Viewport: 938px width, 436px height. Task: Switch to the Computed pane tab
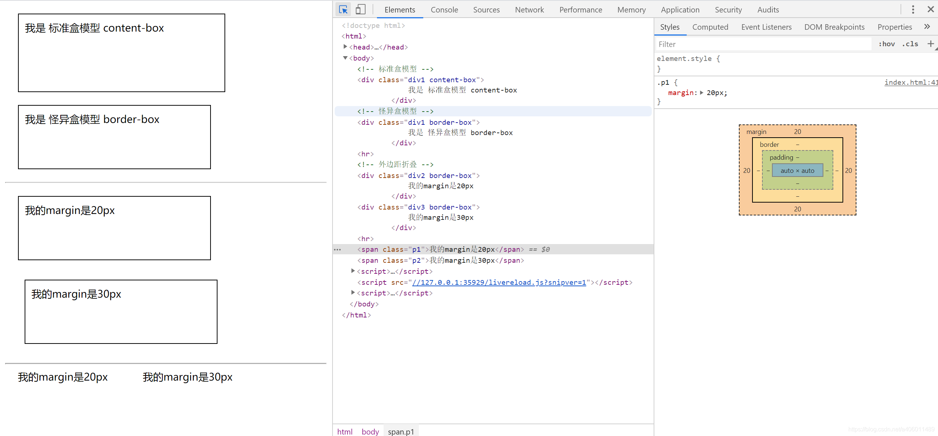[x=710, y=27]
